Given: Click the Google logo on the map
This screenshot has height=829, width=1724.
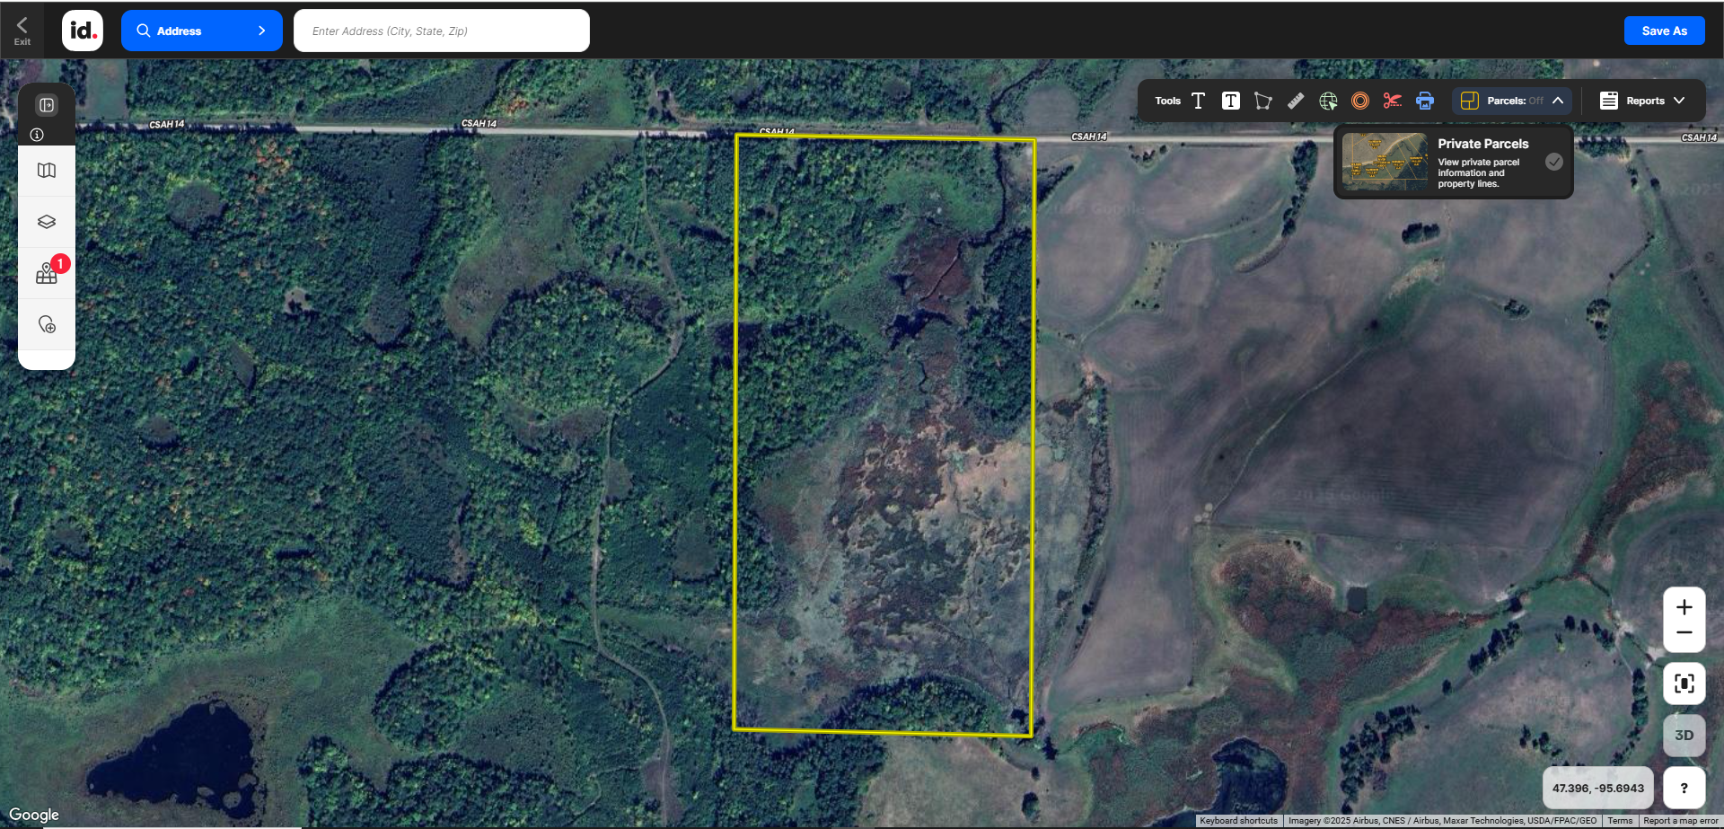Looking at the screenshot, I should point(34,815).
